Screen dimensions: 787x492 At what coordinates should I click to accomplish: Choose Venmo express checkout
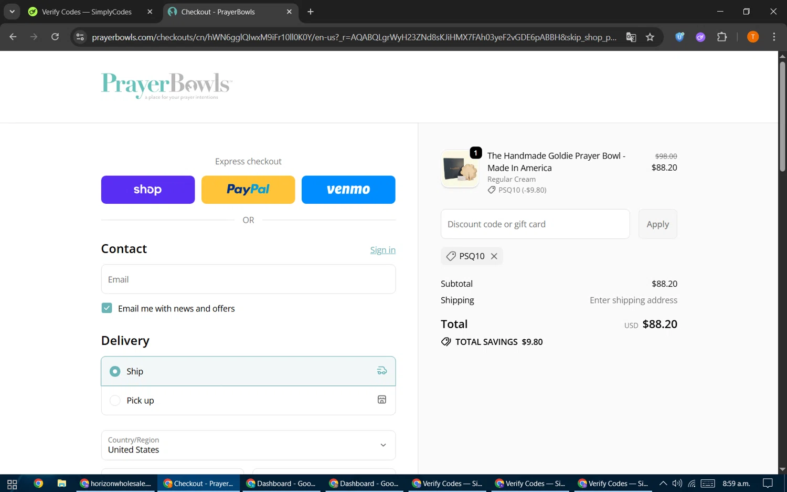pos(348,190)
